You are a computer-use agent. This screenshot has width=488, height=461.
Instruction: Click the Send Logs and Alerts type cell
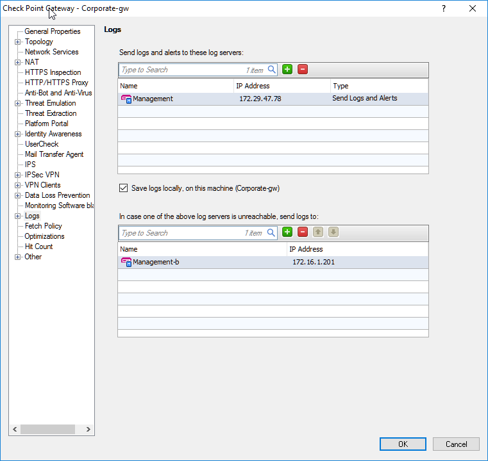(365, 98)
